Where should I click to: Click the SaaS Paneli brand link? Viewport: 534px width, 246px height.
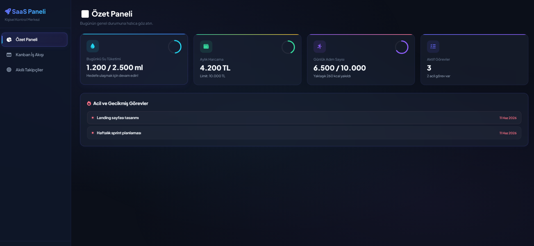point(25,12)
